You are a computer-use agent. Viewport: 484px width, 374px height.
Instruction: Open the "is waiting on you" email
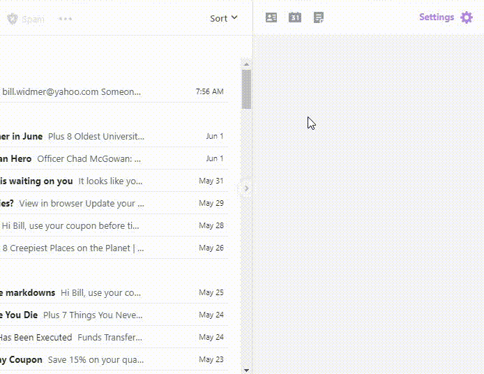click(x=105, y=181)
